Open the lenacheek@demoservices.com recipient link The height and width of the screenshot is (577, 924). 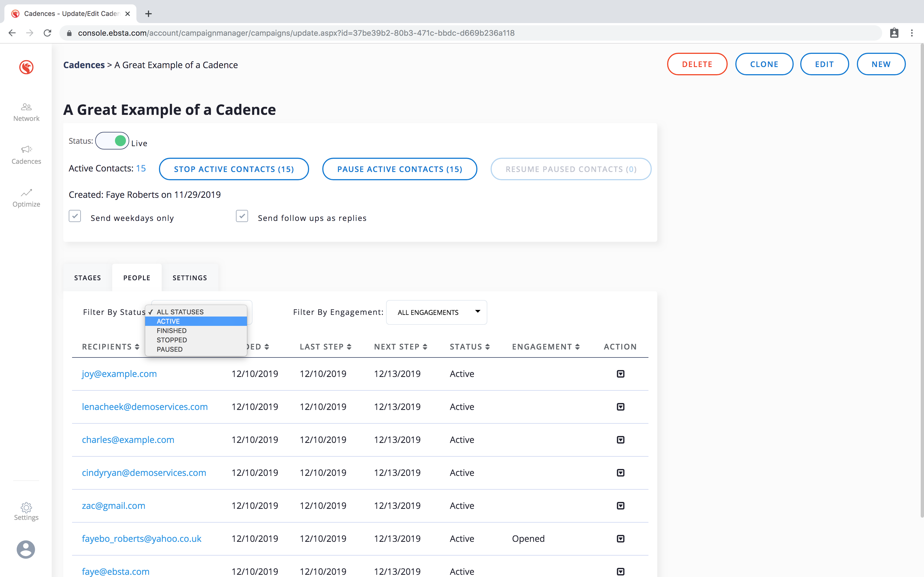(x=145, y=407)
